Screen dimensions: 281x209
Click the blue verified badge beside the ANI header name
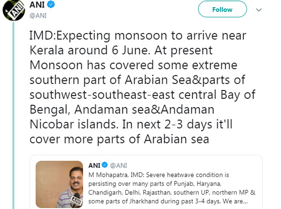click(51, 4)
